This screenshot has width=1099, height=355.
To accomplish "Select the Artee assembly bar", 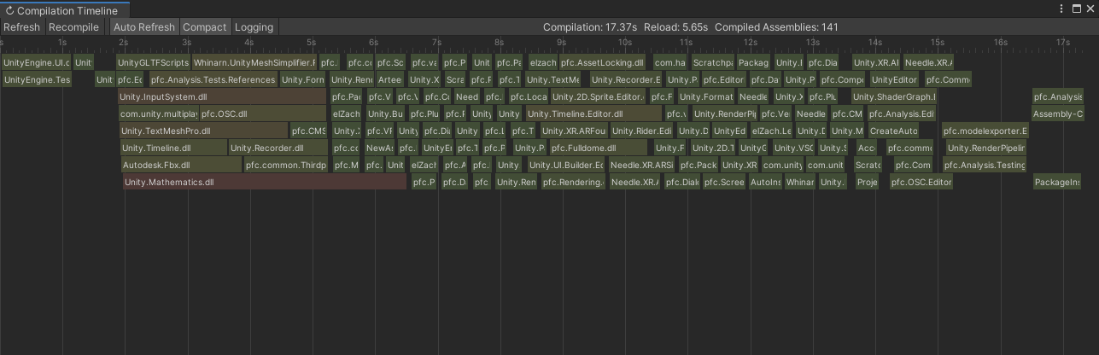I will pyautogui.click(x=389, y=79).
